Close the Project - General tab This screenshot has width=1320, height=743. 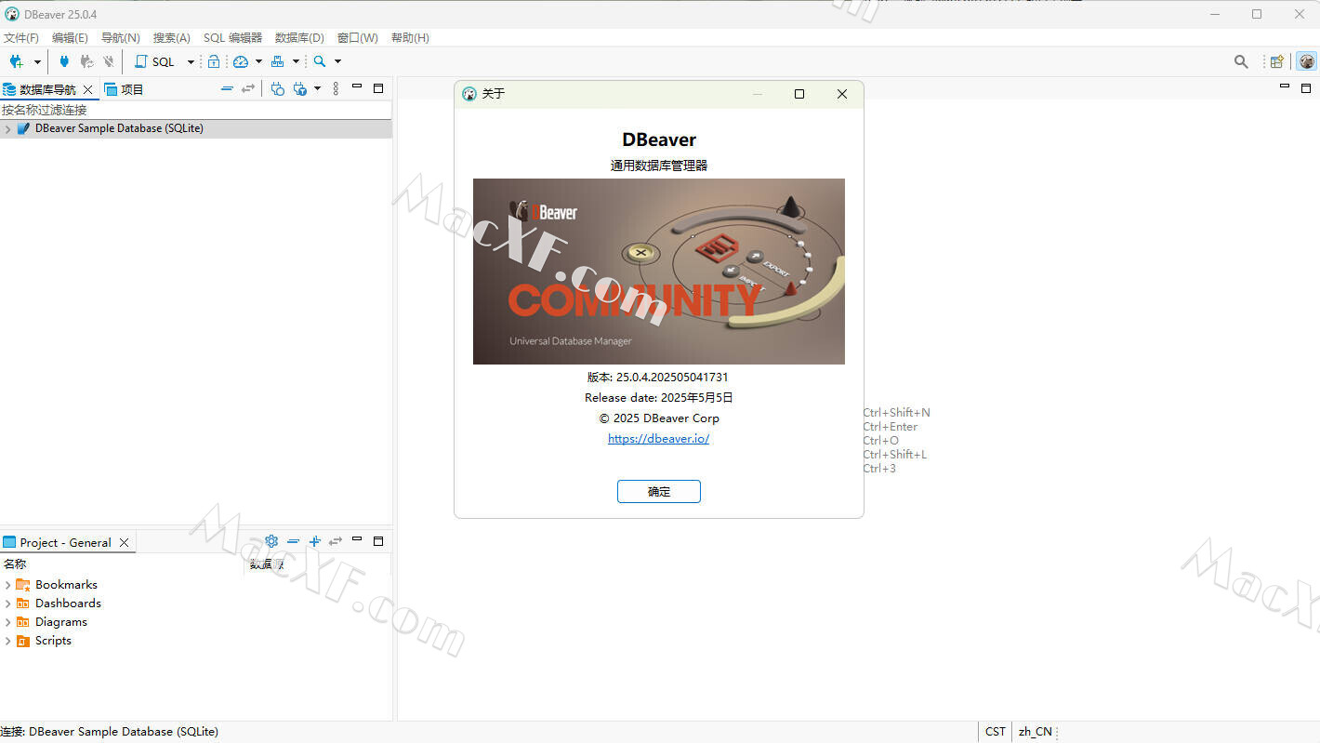click(124, 542)
